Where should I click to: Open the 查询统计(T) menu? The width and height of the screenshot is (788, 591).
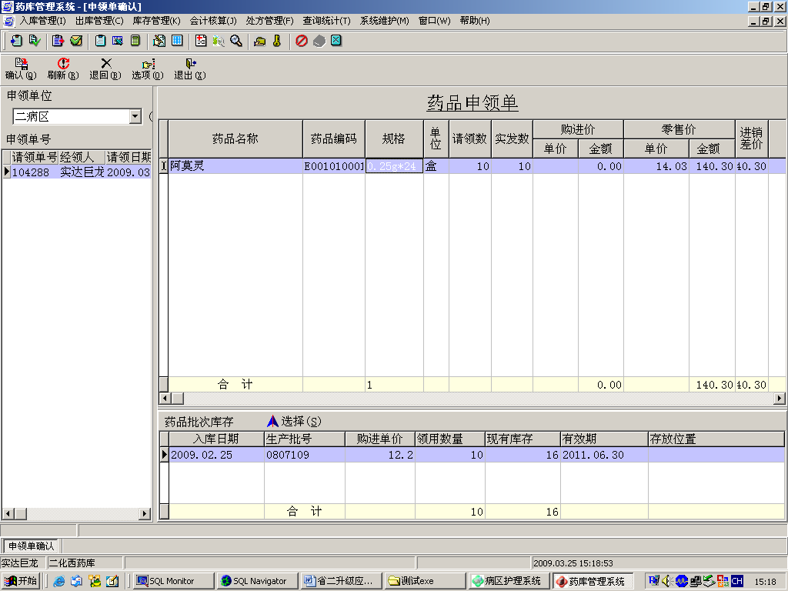326,21
